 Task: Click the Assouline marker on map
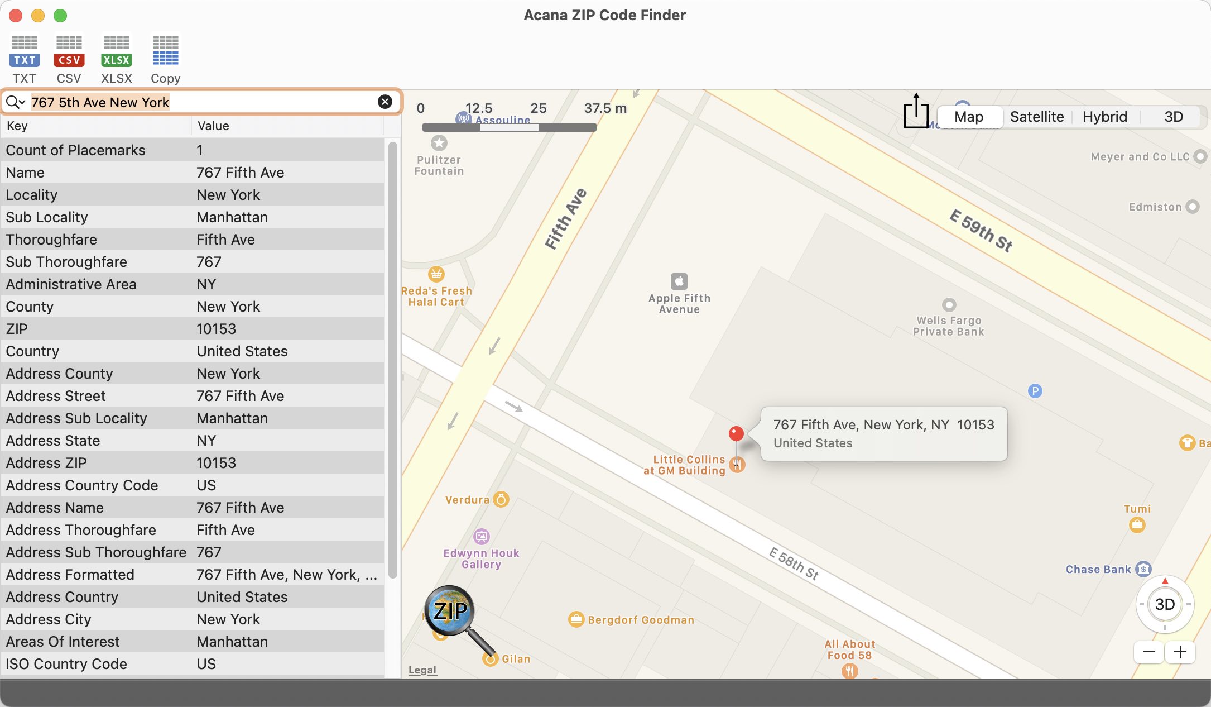click(x=464, y=118)
